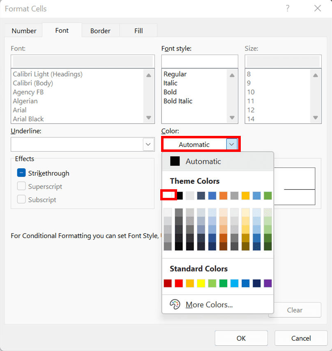Choose blue theme color swatch
This screenshot has height=351, width=332.
click(x=212, y=196)
